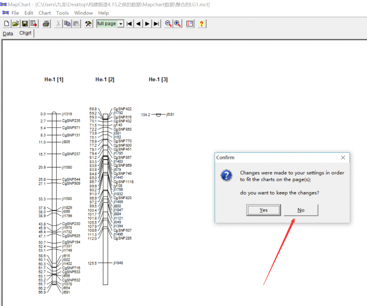Image resolution: width=367 pixels, height=306 pixels.
Task: Click Yes to keep the changes
Action: click(x=263, y=210)
